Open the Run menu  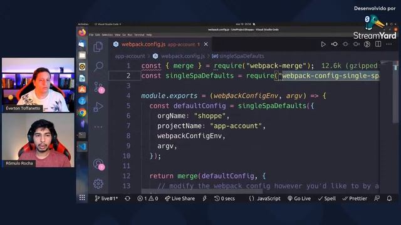pos(130,35)
